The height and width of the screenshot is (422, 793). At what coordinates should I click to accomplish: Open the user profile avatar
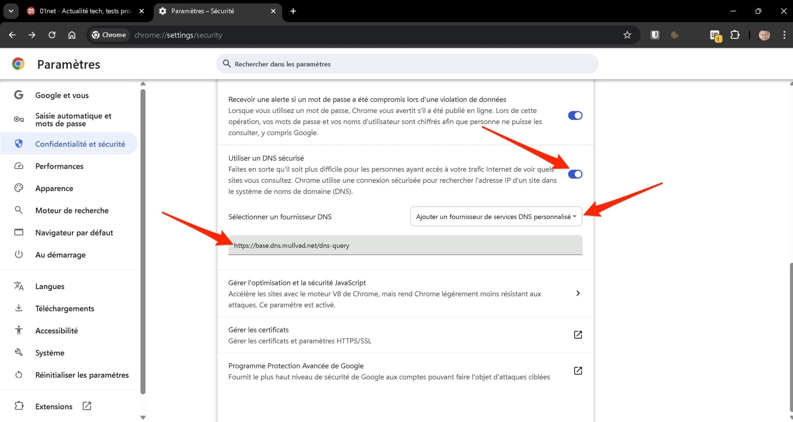coord(764,35)
